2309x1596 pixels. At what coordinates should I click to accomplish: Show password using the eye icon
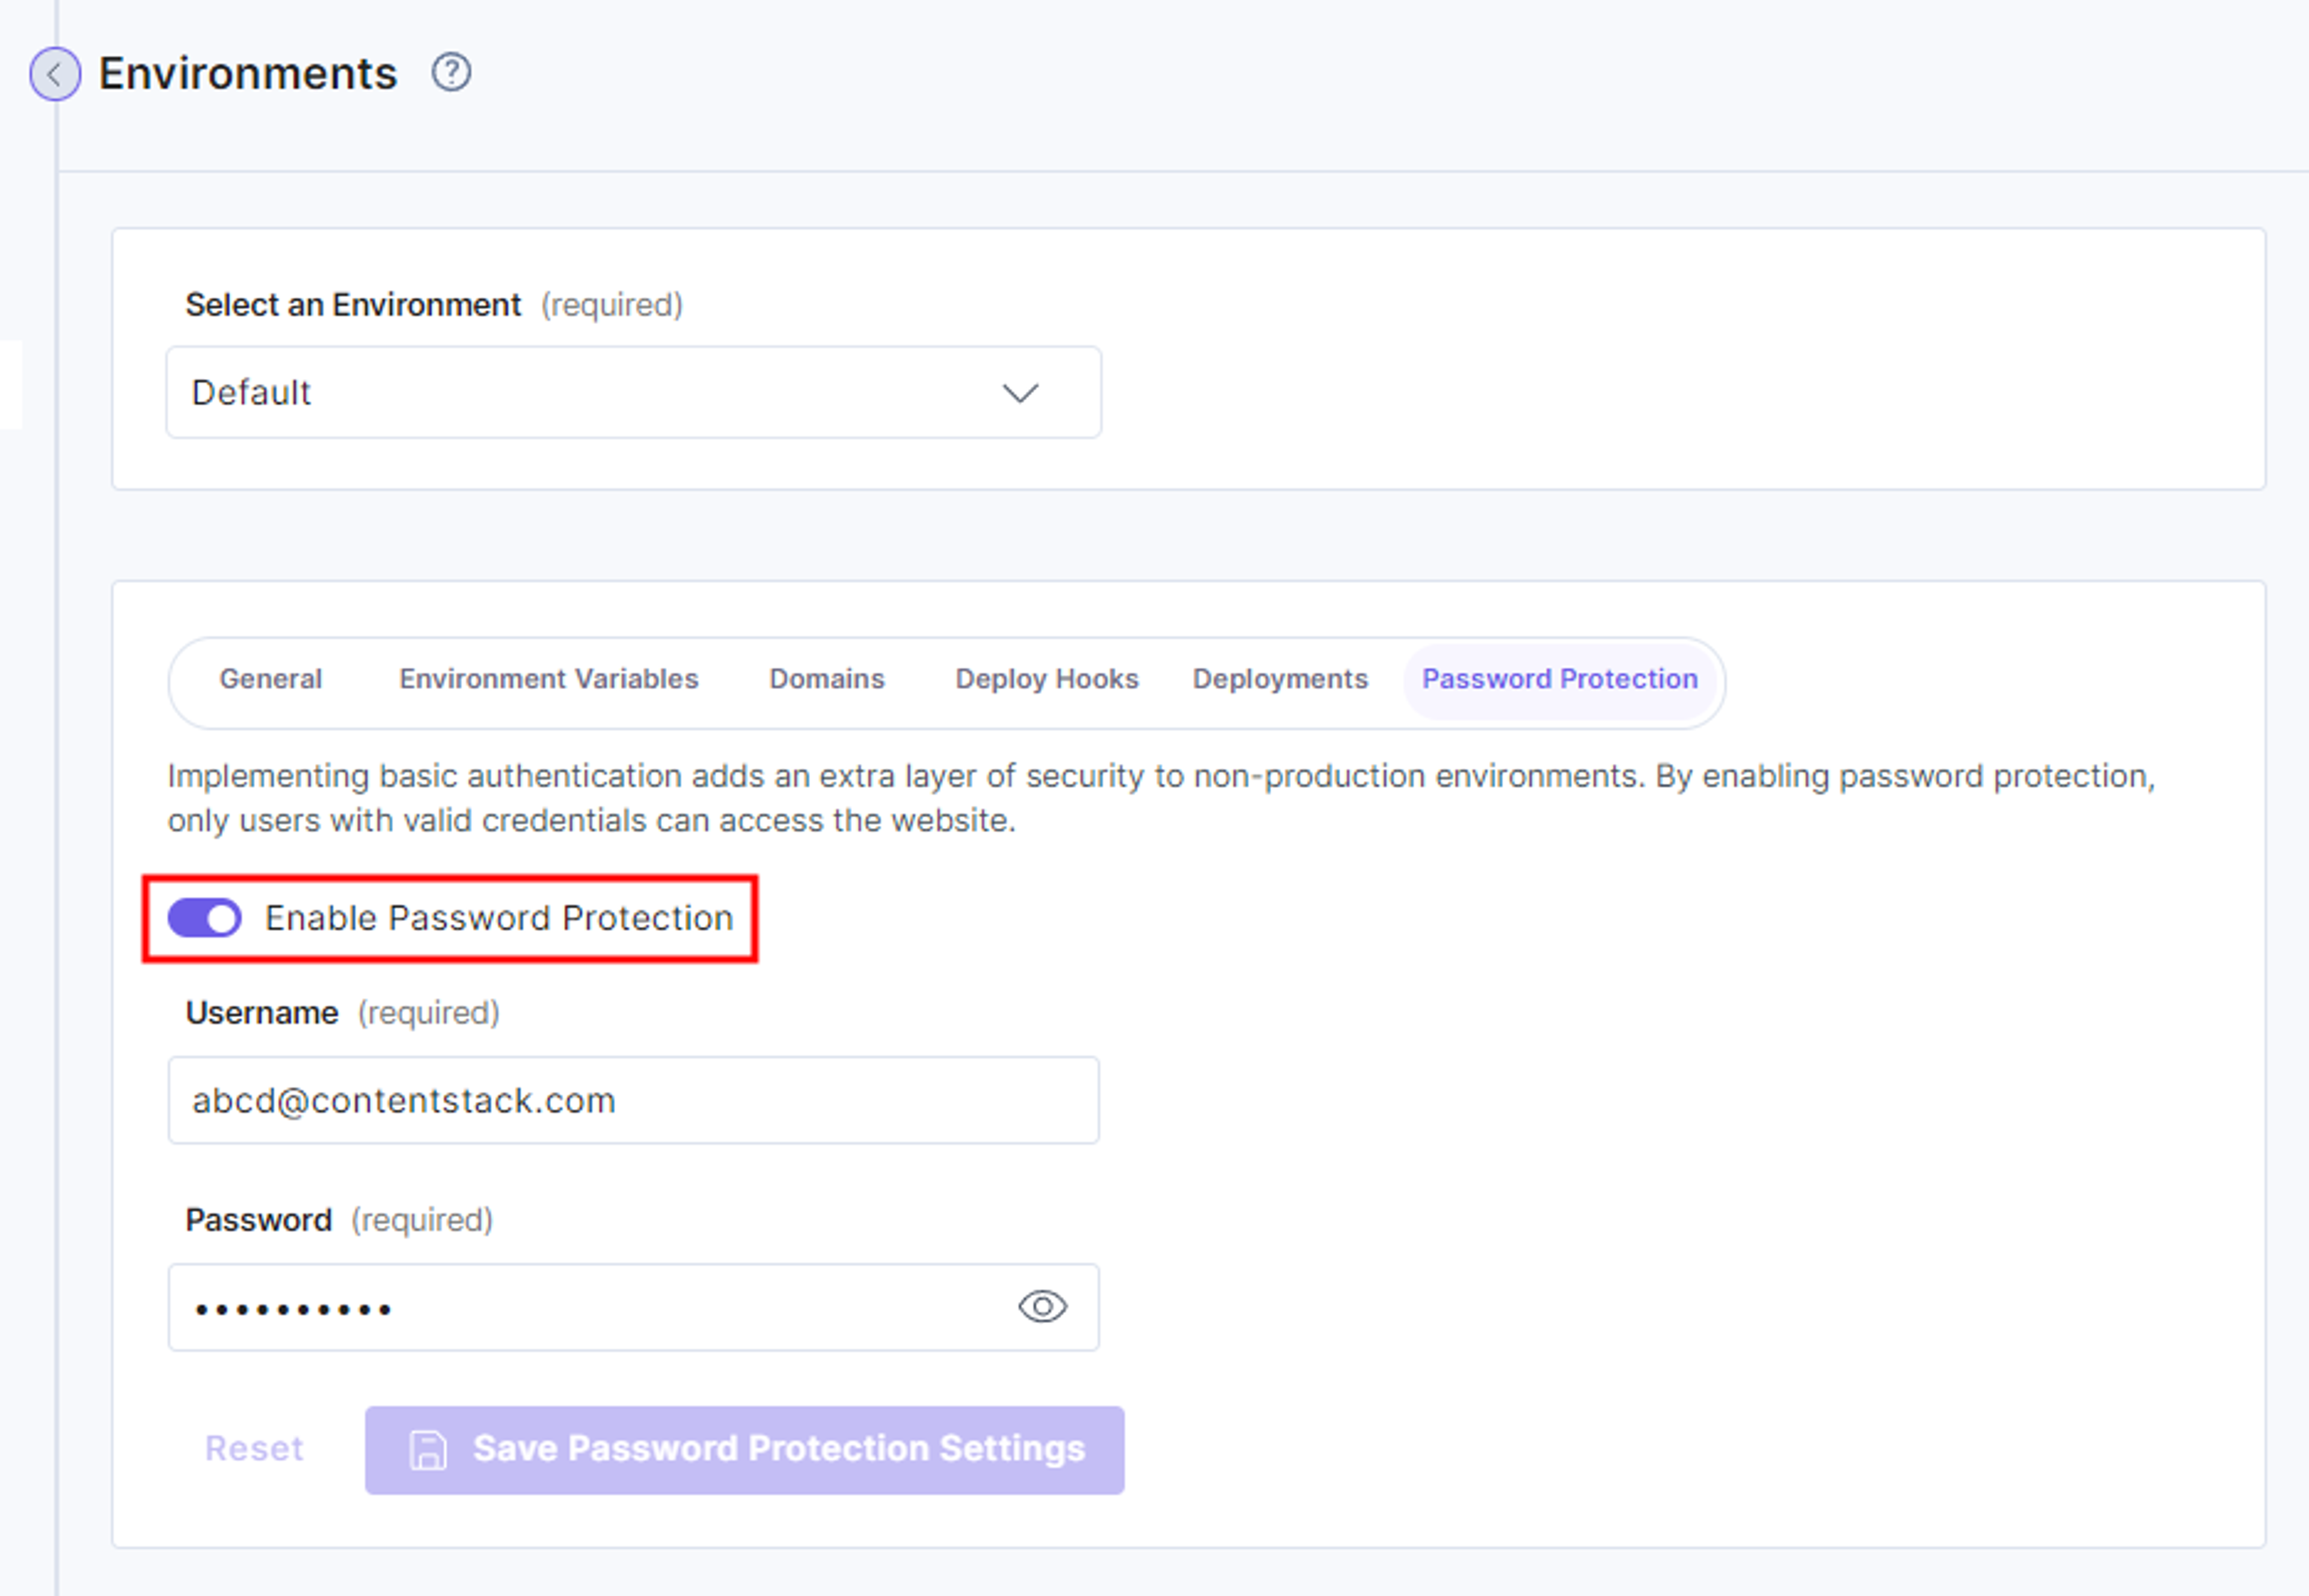[1042, 1307]
